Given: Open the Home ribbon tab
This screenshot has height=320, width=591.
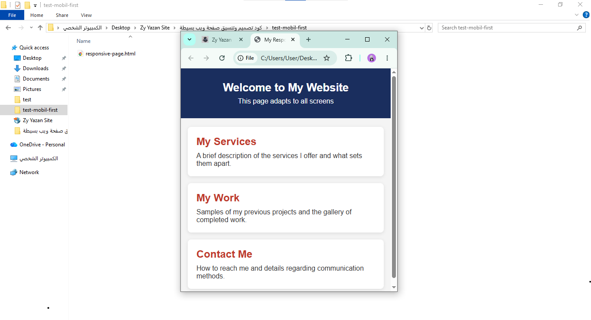Looking at the screenshot, I should tap(37, 15).
